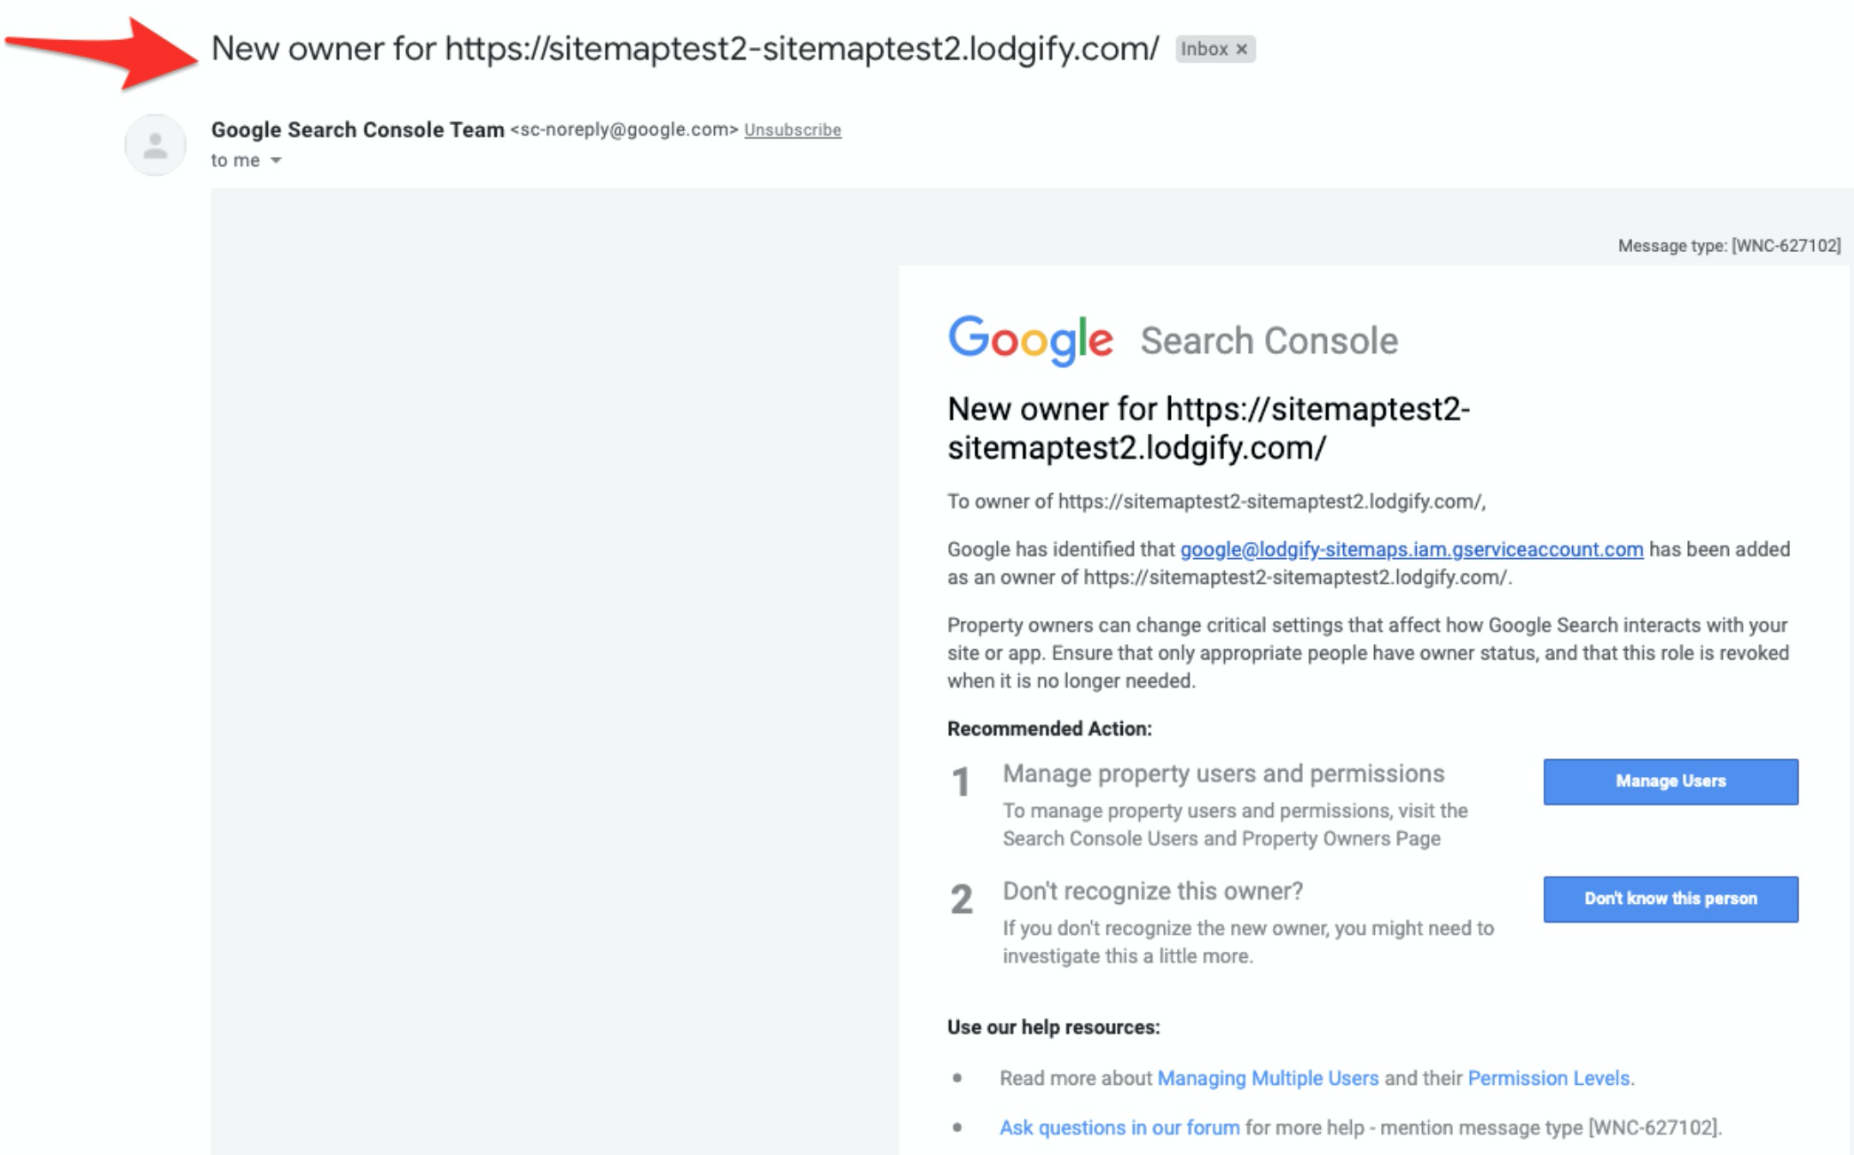Click the Message type WNC-627102 text
This screenshot has height=1155, width=1854.
coord(1728,246)
